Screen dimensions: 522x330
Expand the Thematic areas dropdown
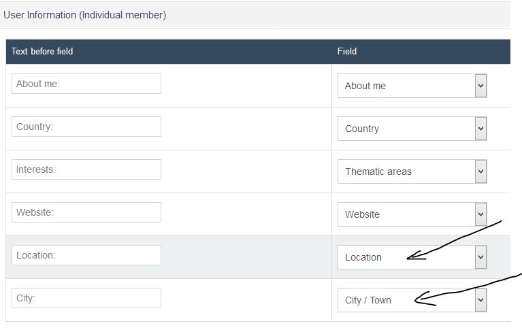tap(412, 171)
